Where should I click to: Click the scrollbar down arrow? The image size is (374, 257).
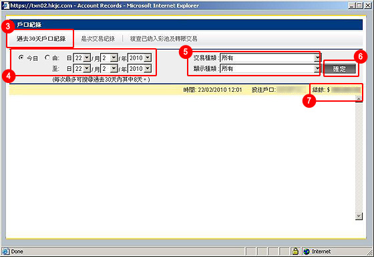(x=359, y=216)
